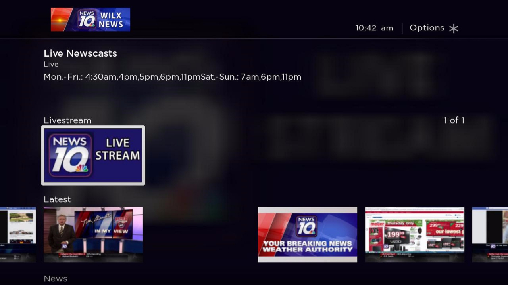Click the News 10 logo on the Weather Authority card
This screenshot has width=508, height=285.
[x=308, y=226]
